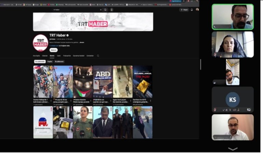Image resolution: width=263 pixels, height=153 pixels.
Task: Click mic icon on woman participant tile
Action: pyautogui.click(x=215, y=54)
